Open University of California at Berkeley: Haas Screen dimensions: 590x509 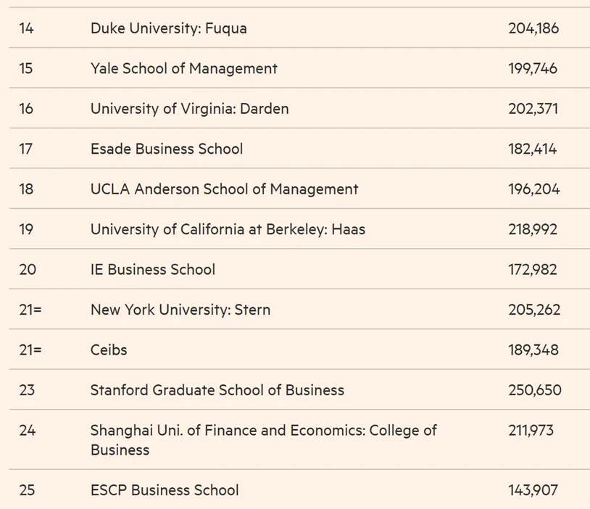[228, 229]
